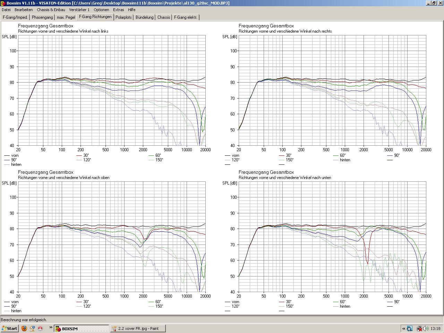Switch to the F-Gang/Imped. tab
This screenshot has width=444, height=333.
point(15,17)
